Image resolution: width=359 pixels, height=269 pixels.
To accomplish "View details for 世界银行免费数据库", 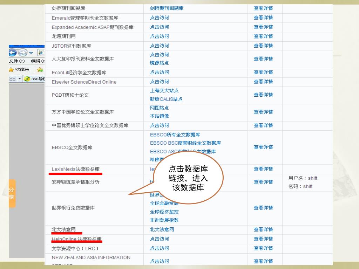I will pos(263,208).
